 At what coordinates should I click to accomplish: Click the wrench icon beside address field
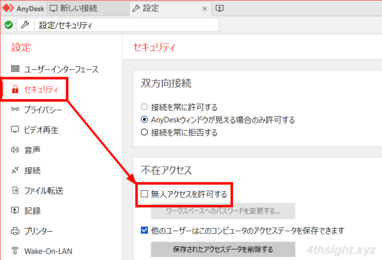click(25, 25)
